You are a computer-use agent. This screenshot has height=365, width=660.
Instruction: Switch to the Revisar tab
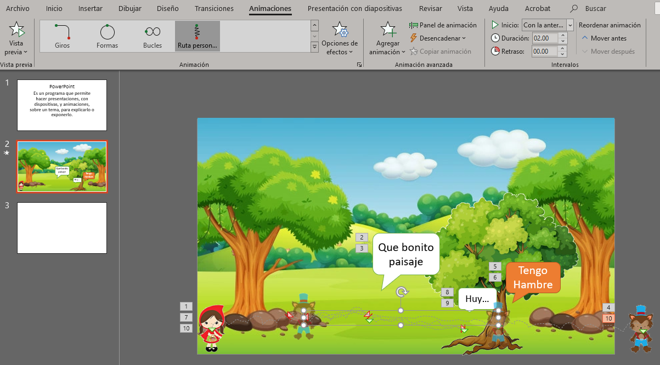(430, 9)
